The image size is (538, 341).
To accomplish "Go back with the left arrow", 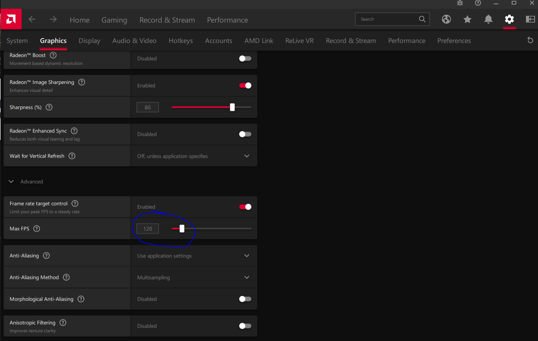I will [32, 19].
